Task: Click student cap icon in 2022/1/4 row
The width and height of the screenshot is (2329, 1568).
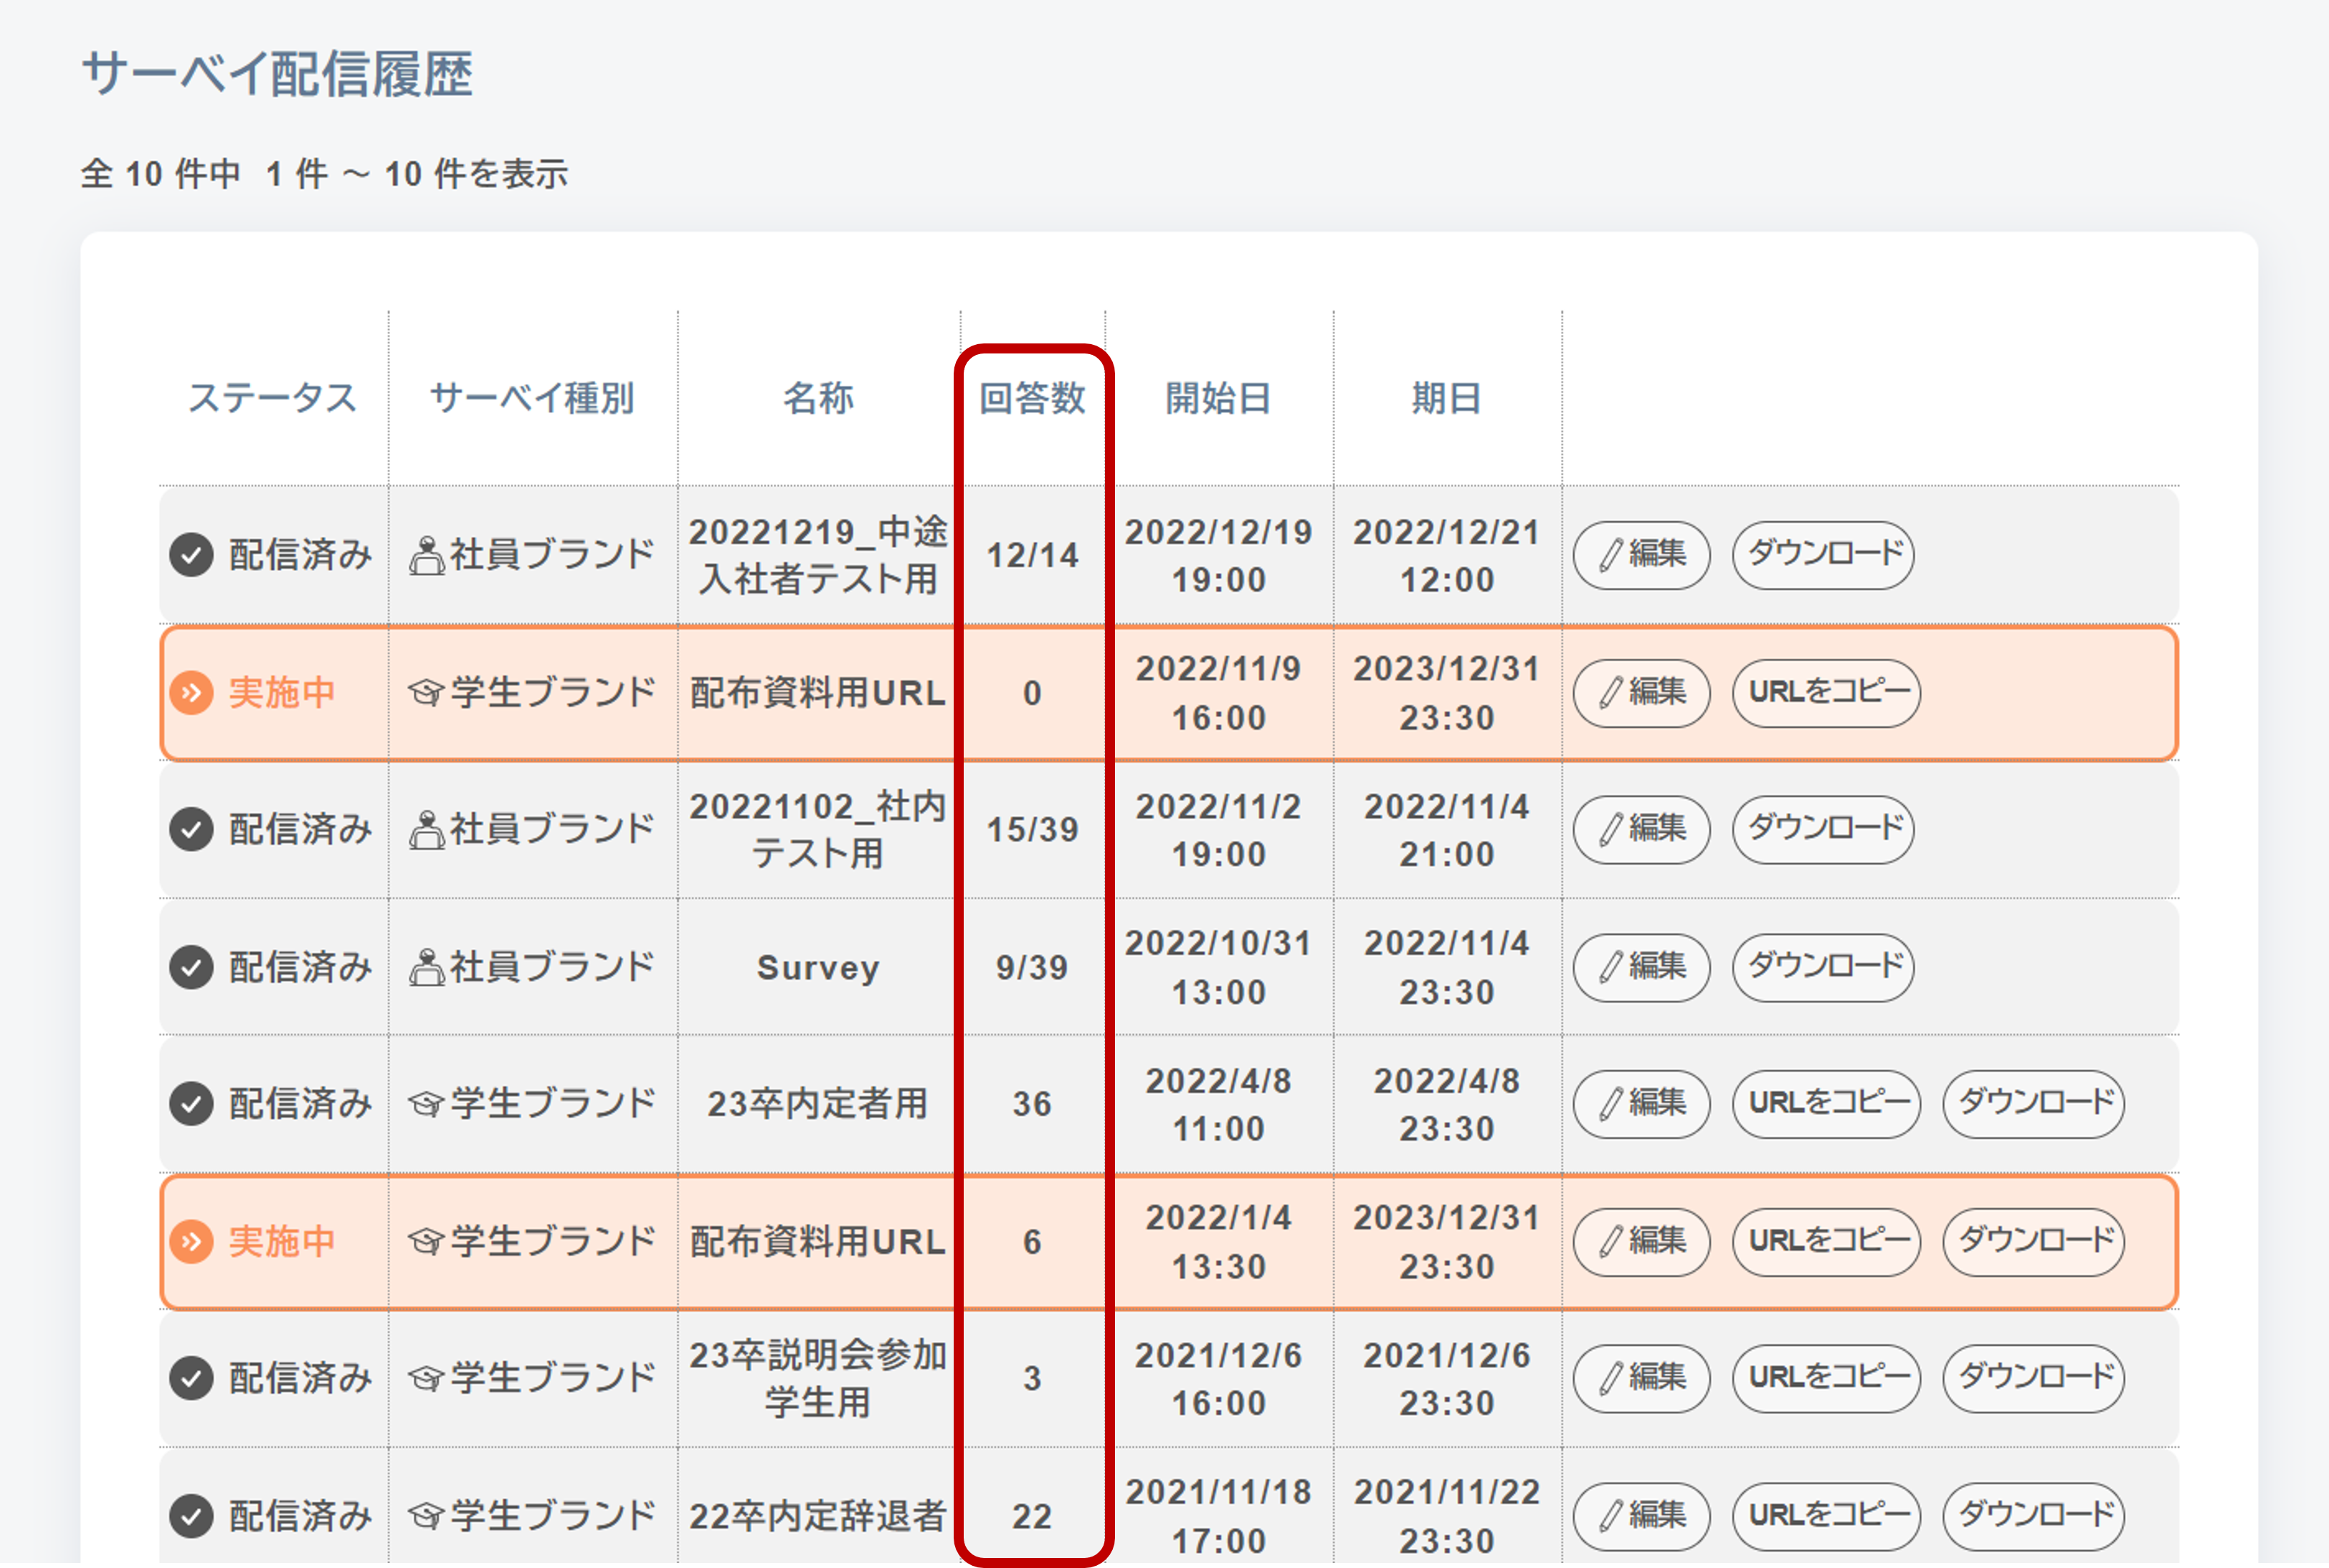Action: tap(426, 1242)
